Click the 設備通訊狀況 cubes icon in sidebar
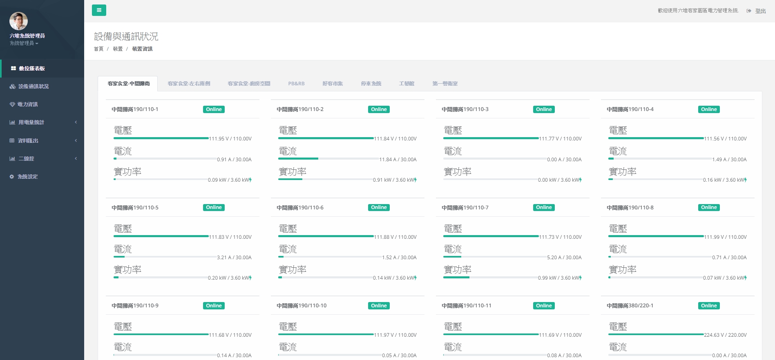Image resolution: width=775 pixels, height=360 pixels. (13, 87)
